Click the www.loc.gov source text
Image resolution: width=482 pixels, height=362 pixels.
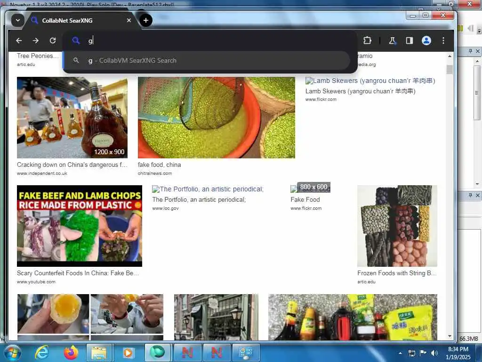165,208
